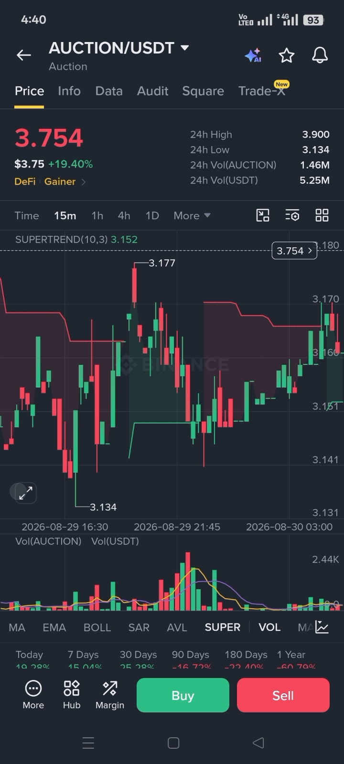Tap the DeFi tag link
The width and height of the screenshot is (344, 764).
[25, 181]
